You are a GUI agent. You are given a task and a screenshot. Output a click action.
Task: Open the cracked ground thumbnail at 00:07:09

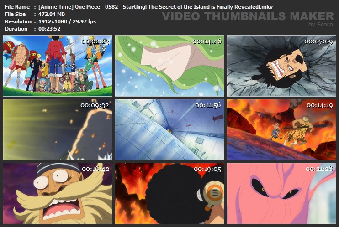[x=281, y=66]
